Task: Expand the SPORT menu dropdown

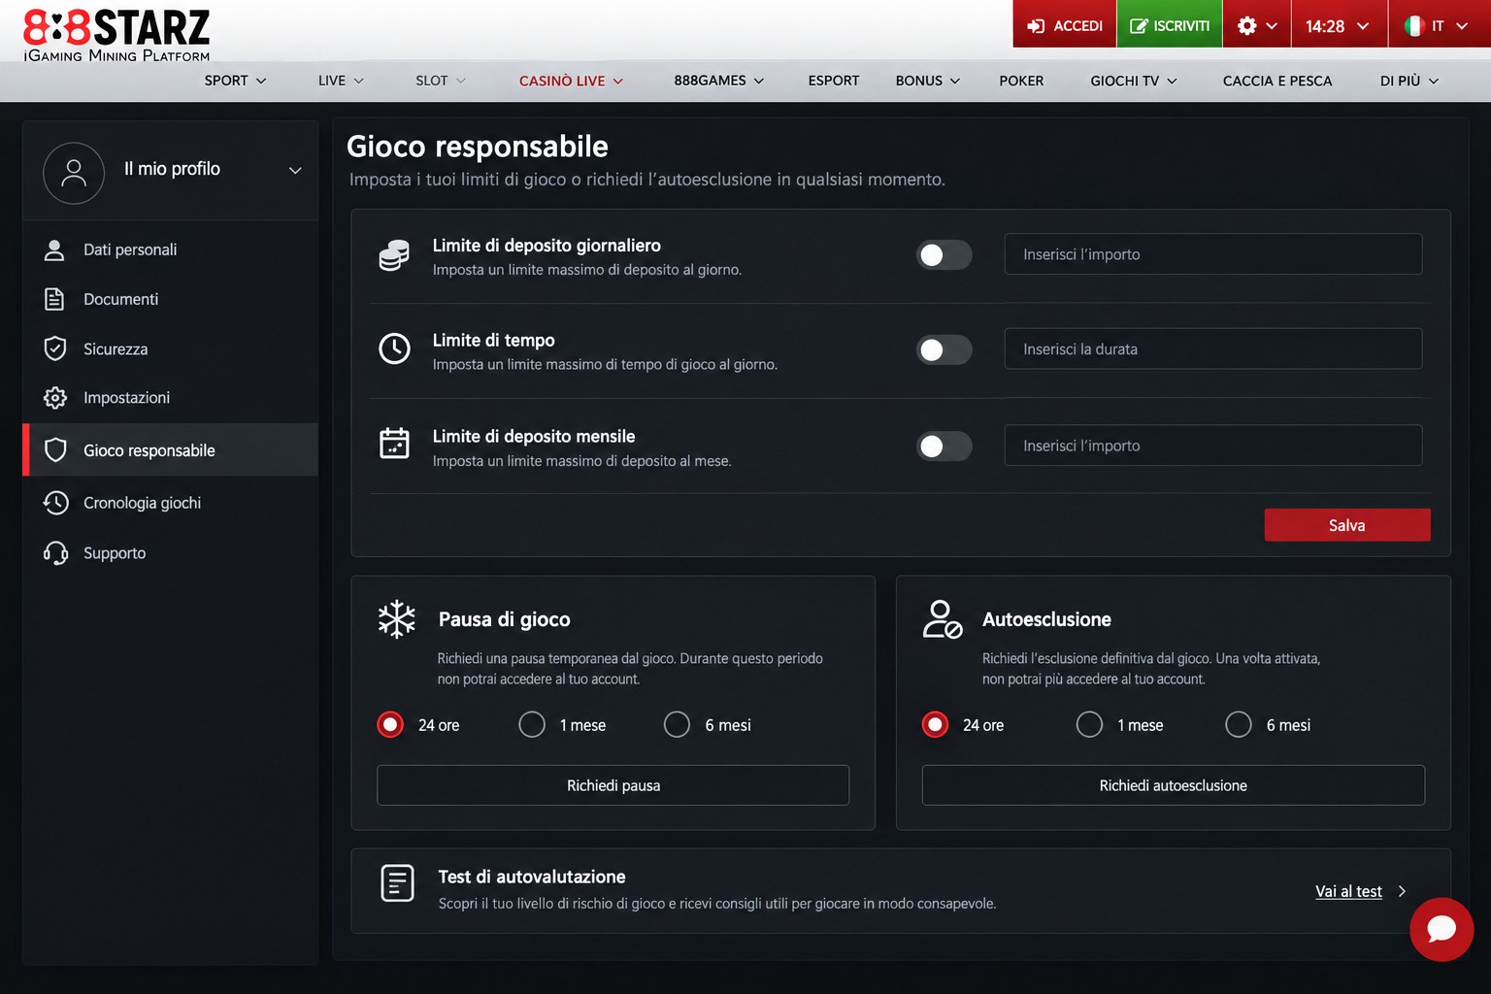Action: (235, 81)
